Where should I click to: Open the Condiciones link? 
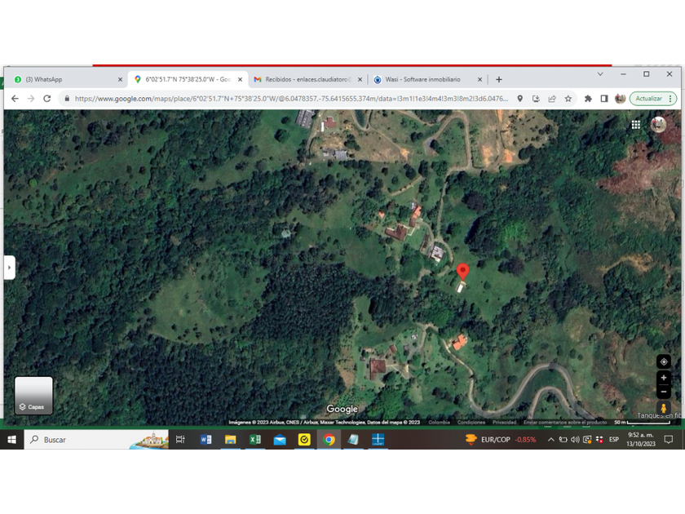tap(471, 423)
